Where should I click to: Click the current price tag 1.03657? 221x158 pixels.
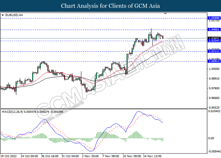click(x=212, y=38)
